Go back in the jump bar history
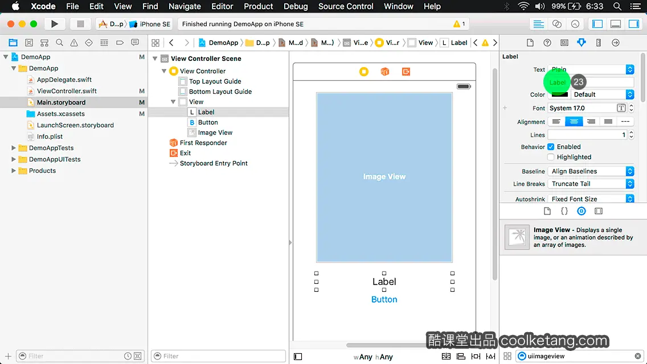Viewport: 647px width, 364px height. 171,43
